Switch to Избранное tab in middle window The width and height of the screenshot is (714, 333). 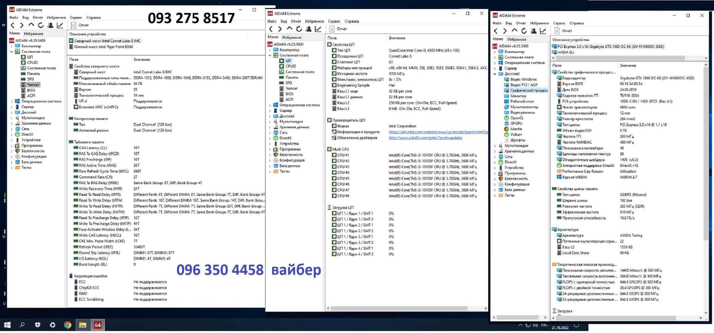(x=292, y=37)
